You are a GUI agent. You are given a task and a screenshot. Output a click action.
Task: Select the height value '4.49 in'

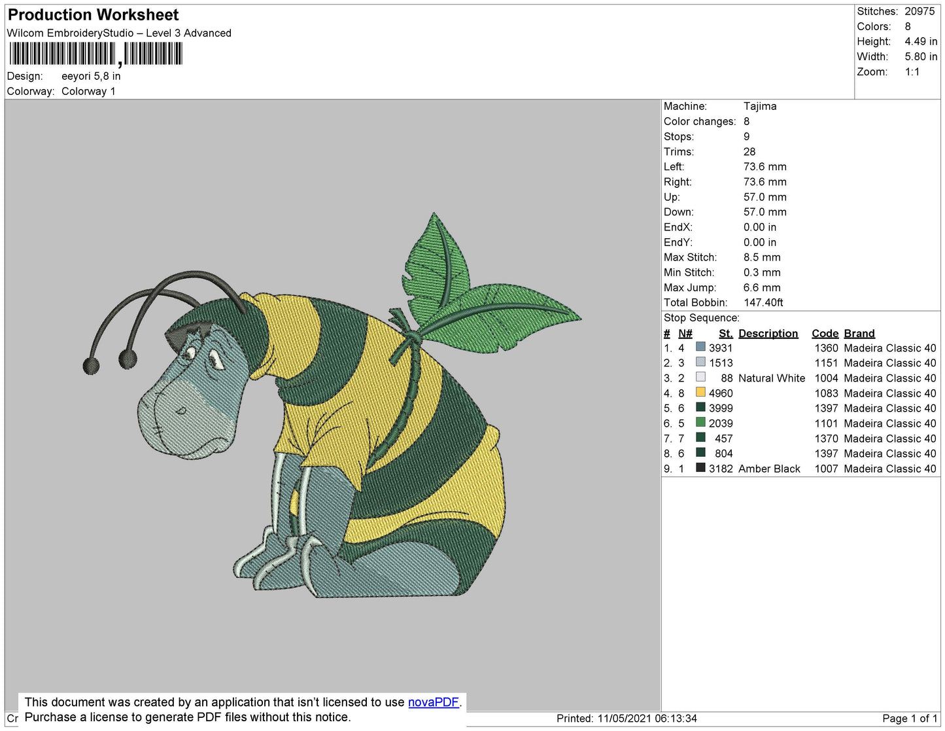coord(921,42)
